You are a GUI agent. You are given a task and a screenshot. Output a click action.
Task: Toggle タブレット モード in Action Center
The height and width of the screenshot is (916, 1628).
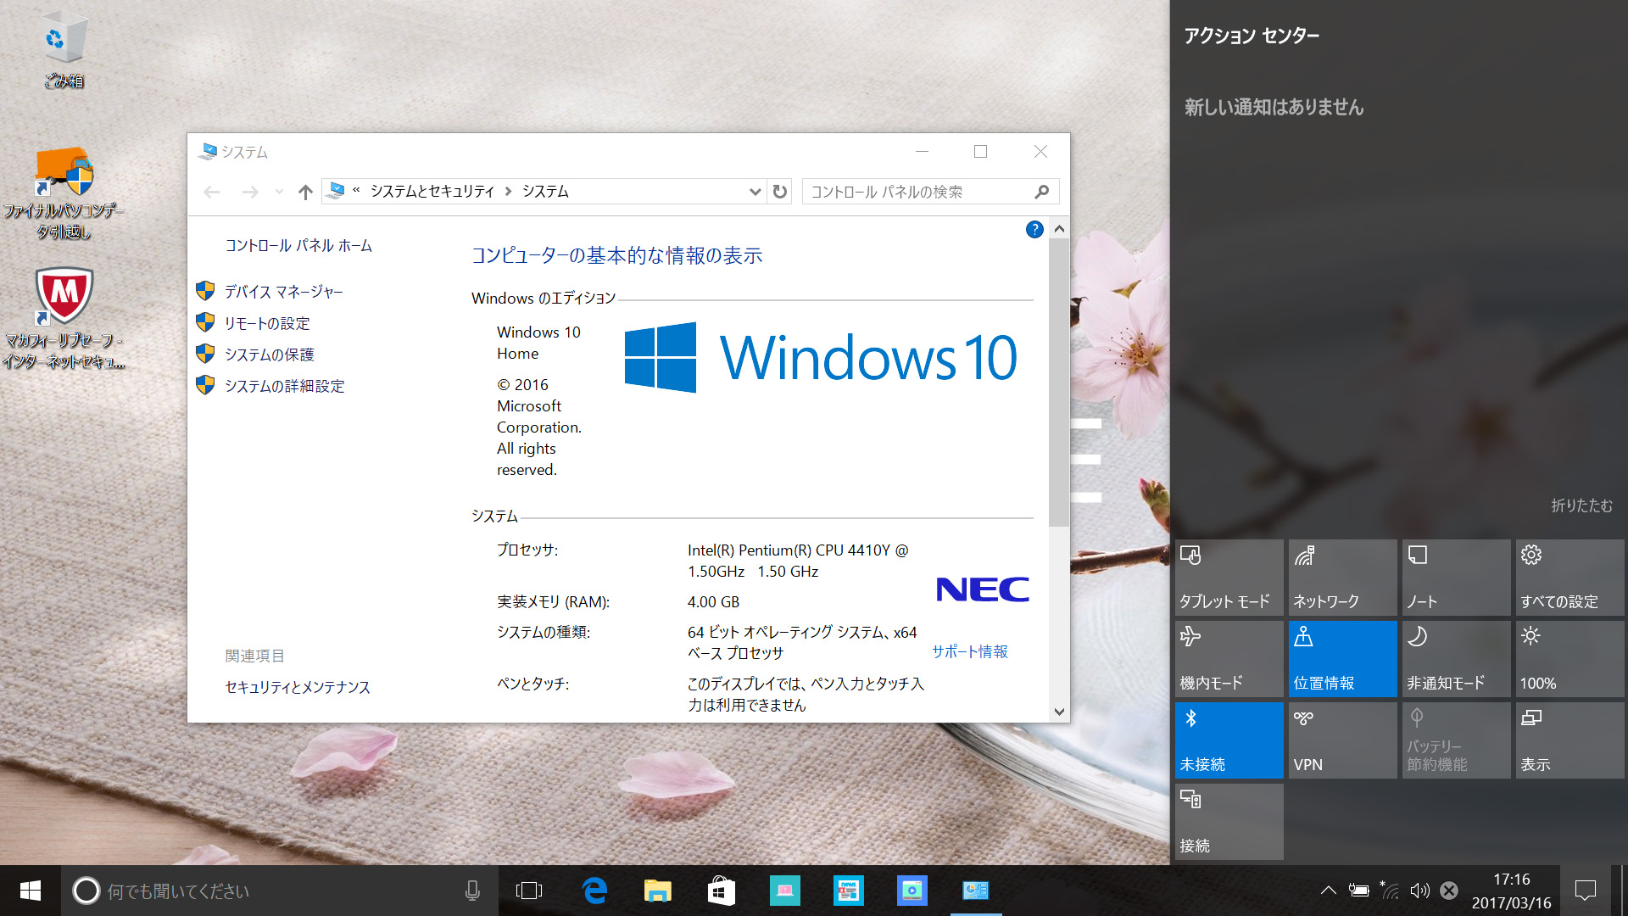[1227, 577]
